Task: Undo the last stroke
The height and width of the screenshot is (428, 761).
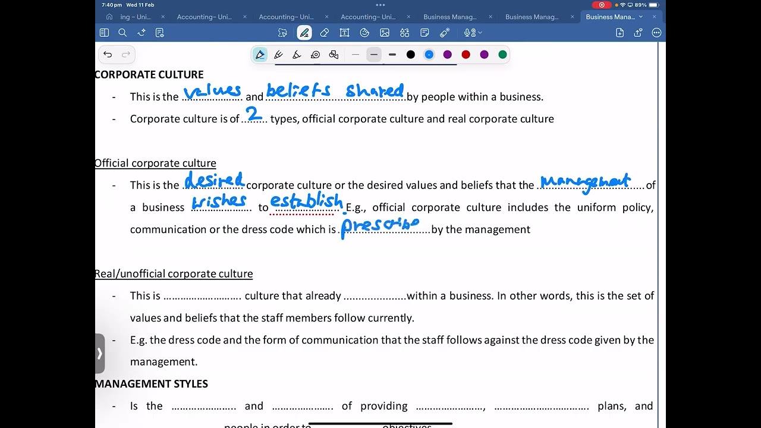Action: pos(108,55)
